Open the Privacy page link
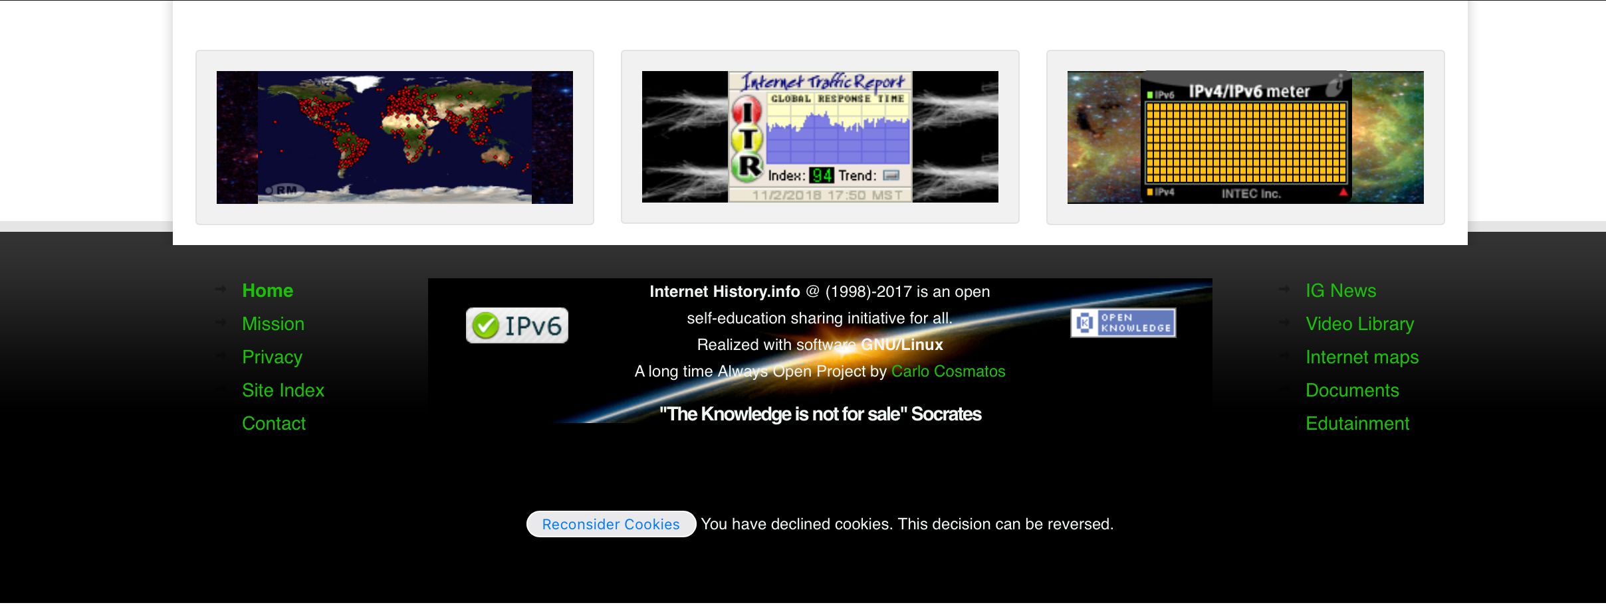This screenshot has width=1606, height=611. [272, 357]
